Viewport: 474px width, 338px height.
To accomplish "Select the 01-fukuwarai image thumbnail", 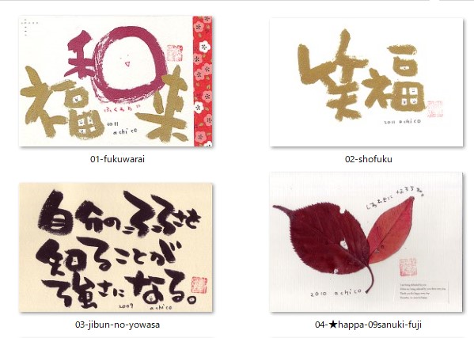I will click(x=116, y=82).
